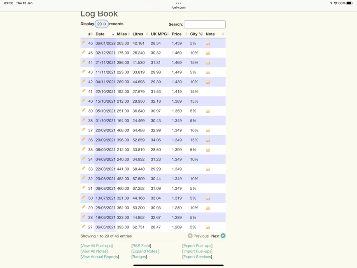This screenshot has height=268, width=357.
Task: Edit fuel-up entry 42 with pencil icon
Action: [x=83, y=81]
